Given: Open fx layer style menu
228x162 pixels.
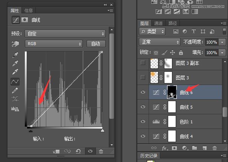Looking at the screenshot, I should [165, 148].
